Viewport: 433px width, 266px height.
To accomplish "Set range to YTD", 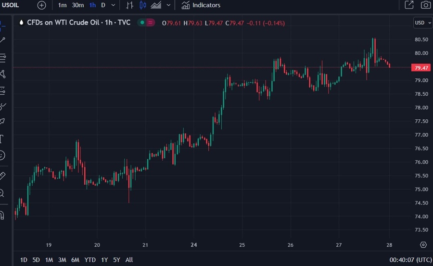I will [90, 260].
